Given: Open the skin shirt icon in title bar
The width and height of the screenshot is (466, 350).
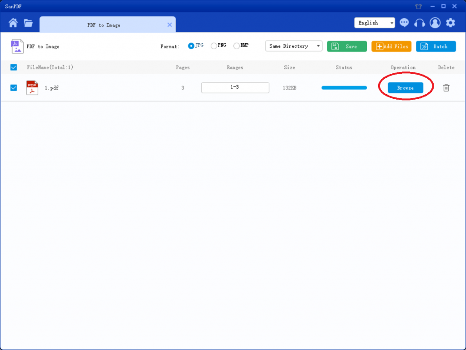Looking at the screenshot, I should [x=419, y=6].
